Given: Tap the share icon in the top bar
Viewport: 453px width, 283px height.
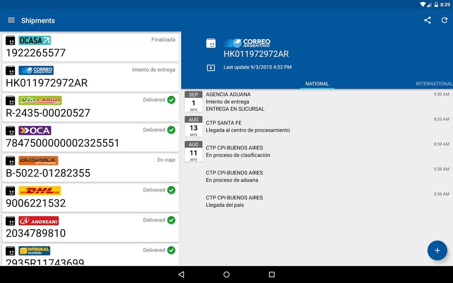Looking at the screenshot, I should point(428,20).
